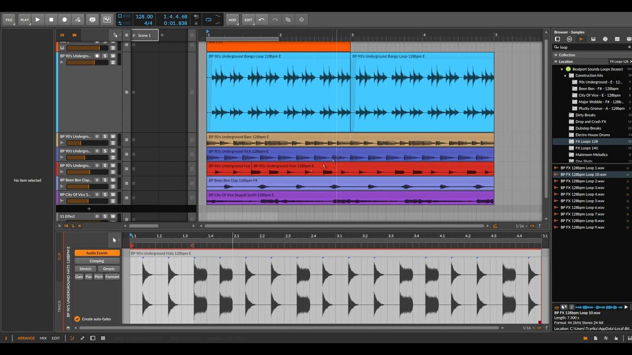632x355 pixels.
Task: Click the transport Play triangle button
Action: (x=38, y=20)
